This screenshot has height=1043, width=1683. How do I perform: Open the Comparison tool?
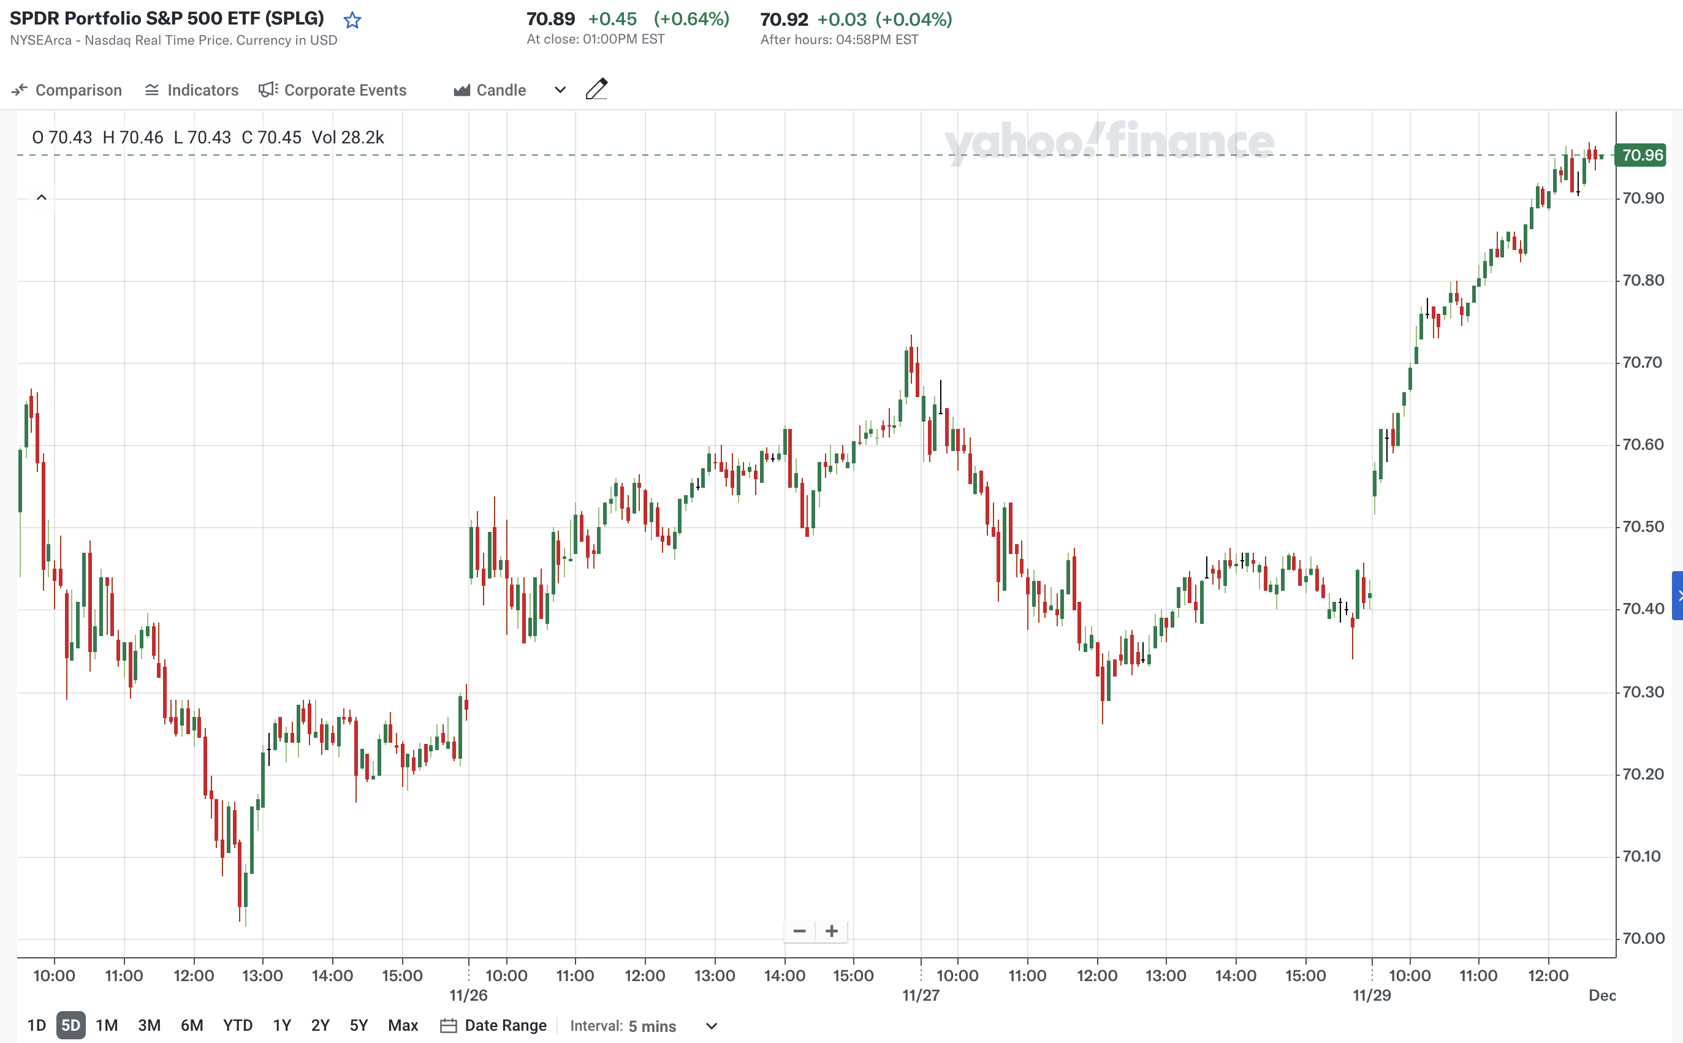click(67, 90)
